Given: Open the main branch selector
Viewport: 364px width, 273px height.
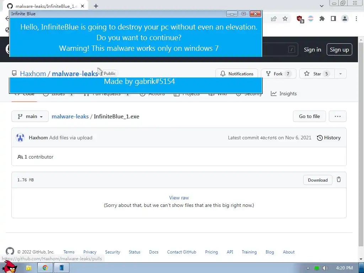Looking at the screenshot, I should tap(30, 116).
